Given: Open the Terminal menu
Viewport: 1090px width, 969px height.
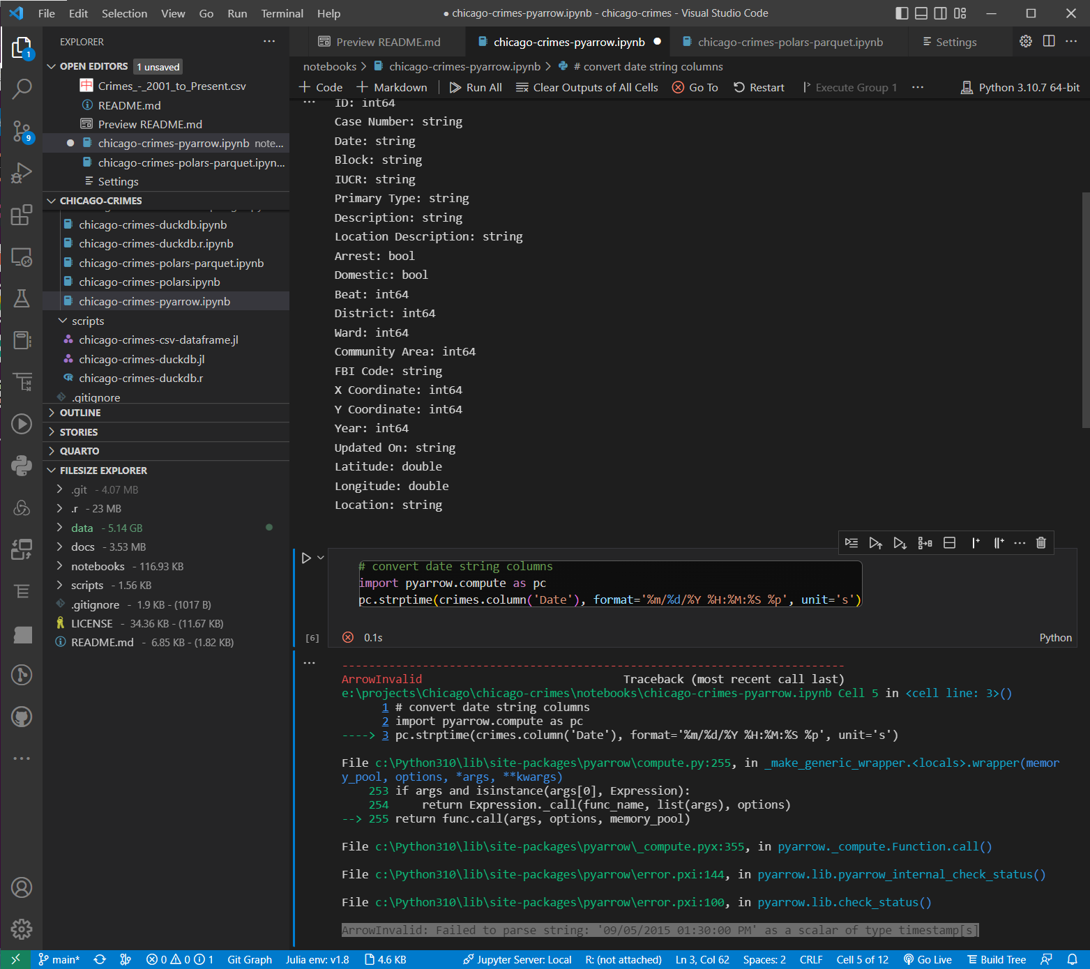Looking at the screenshot, I should coord(282,13).
